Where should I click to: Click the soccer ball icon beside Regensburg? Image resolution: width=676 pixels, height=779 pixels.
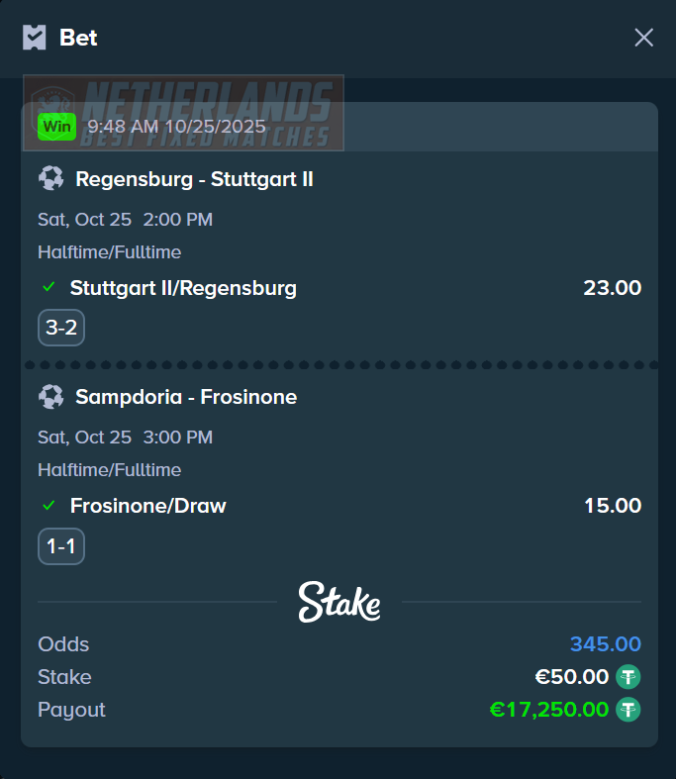tap(50, 179)
